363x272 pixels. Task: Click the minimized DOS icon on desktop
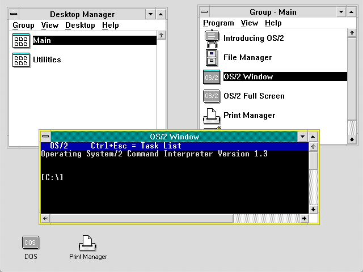31,243
